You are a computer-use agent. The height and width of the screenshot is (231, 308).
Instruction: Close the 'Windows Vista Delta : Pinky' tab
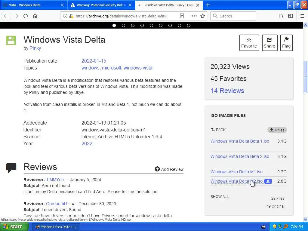click(198, 5)
